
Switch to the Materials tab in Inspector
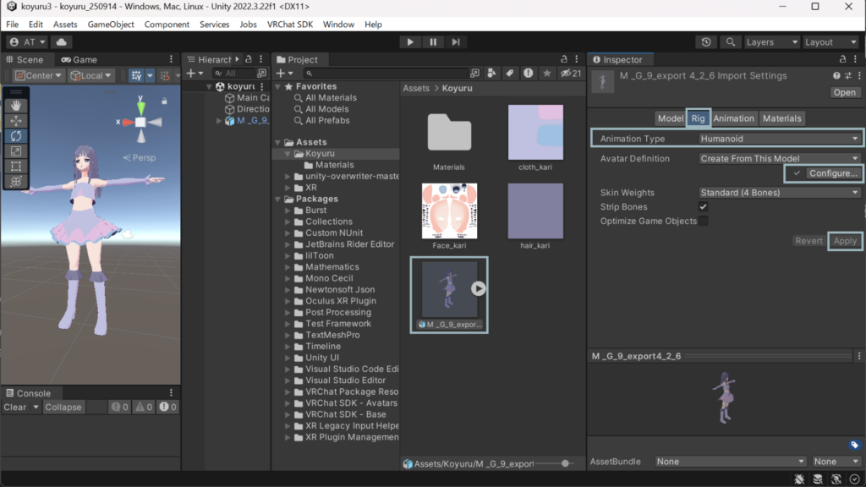point(781,118)
